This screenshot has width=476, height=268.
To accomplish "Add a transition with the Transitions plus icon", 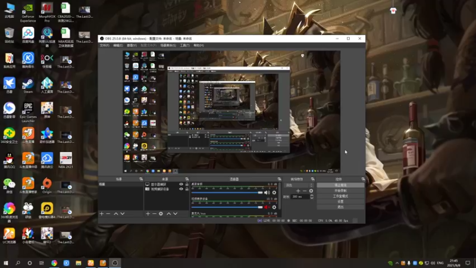I will [298, 191].
